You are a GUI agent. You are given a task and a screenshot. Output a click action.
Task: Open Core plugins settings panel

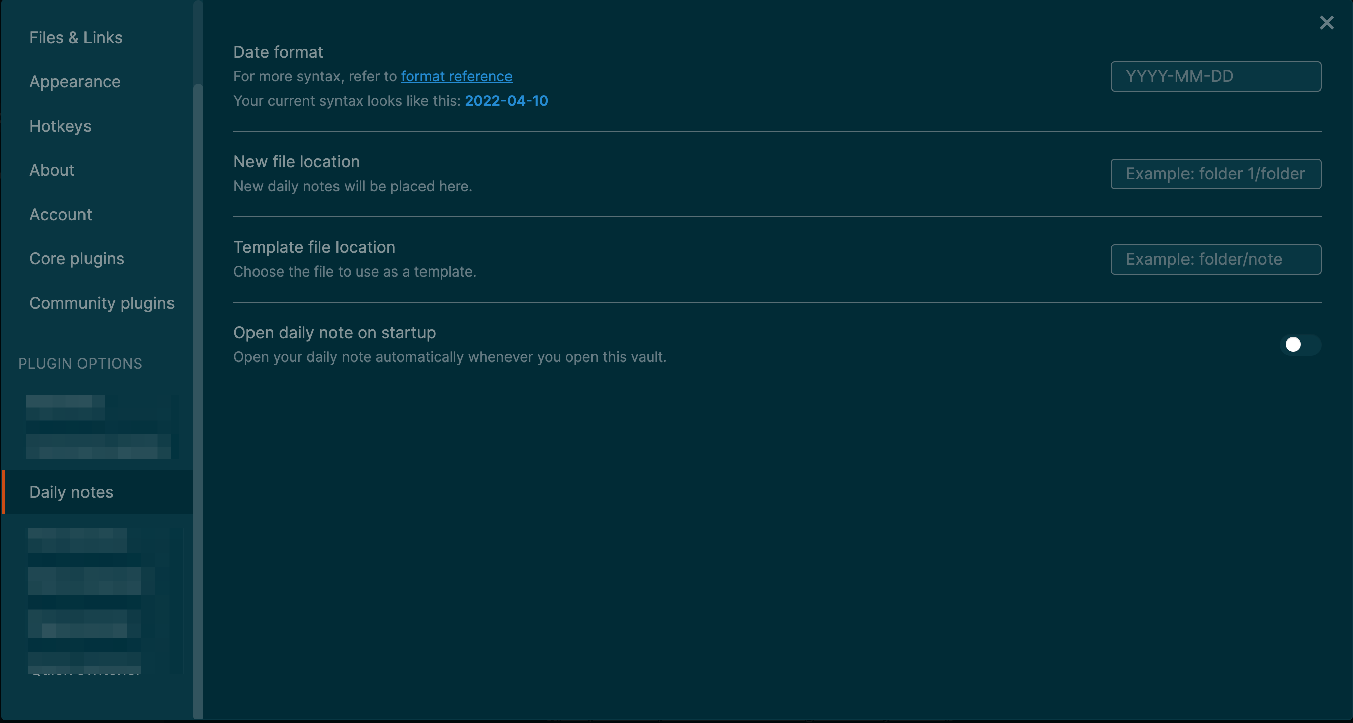[x=76, y=258]
